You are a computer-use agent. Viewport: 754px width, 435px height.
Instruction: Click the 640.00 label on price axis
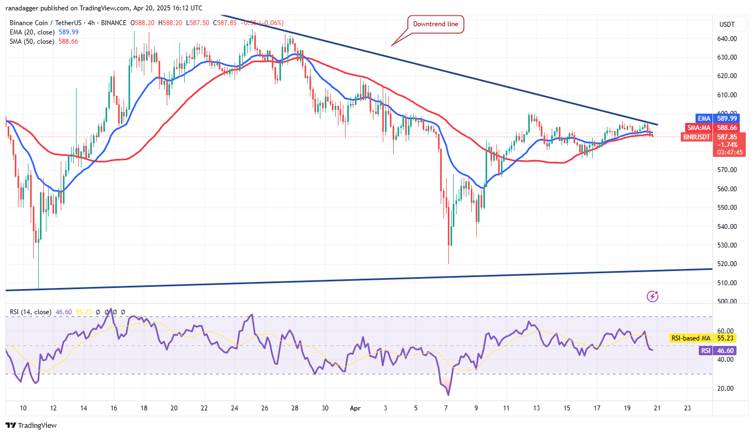(728, 39)
